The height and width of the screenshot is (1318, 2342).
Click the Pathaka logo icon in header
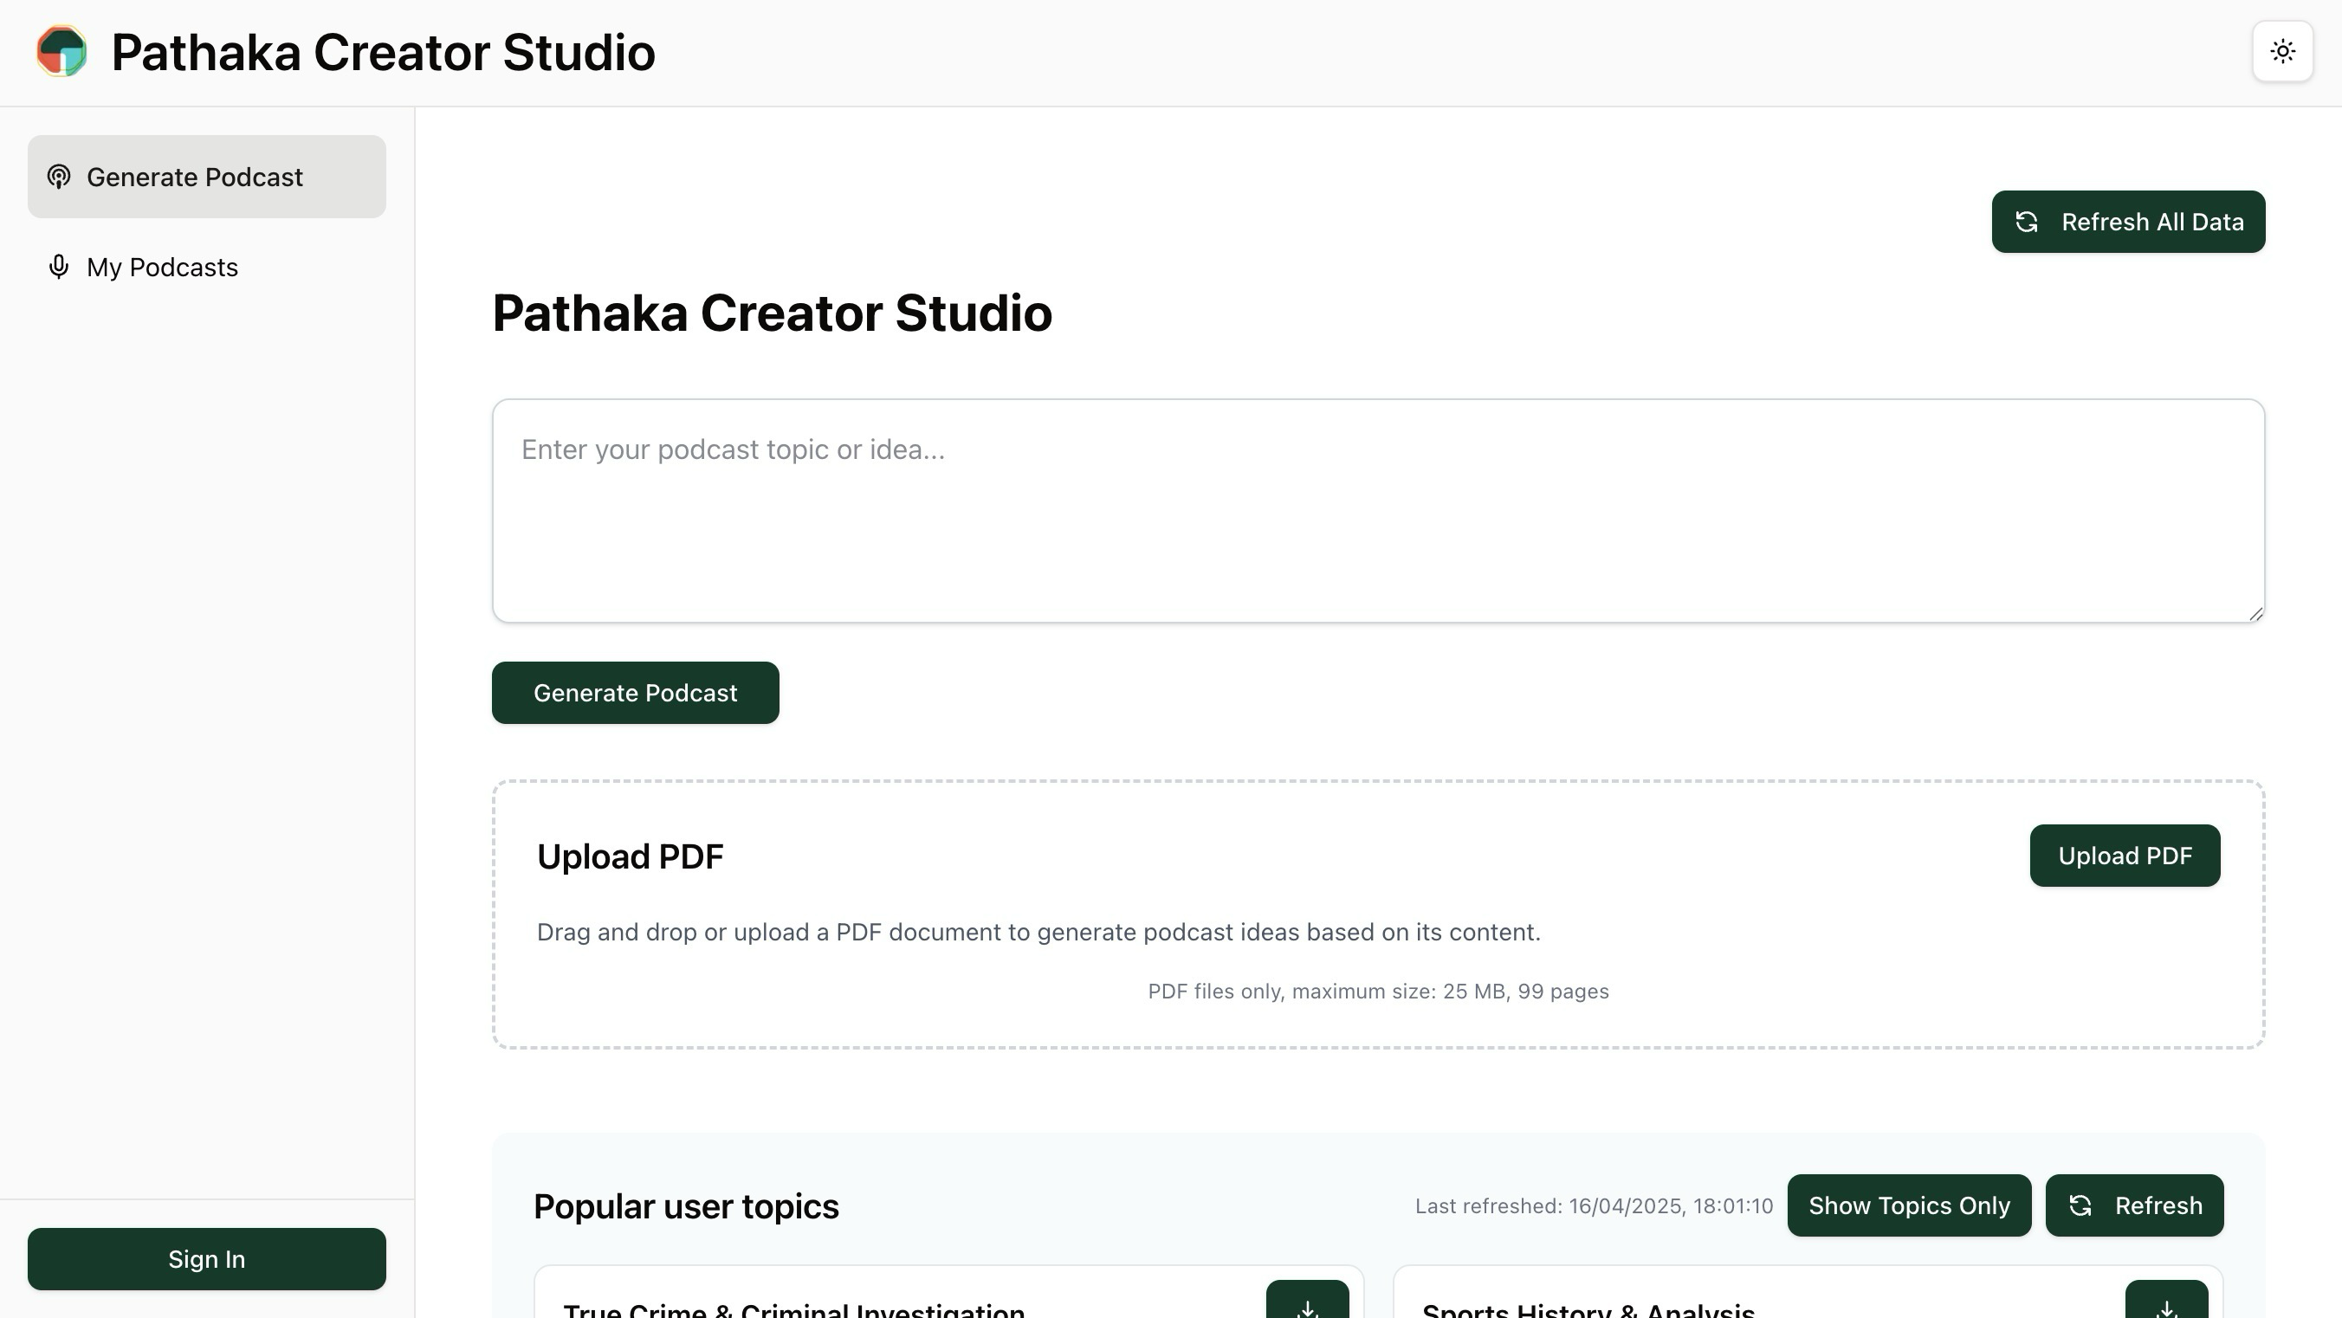pos(61,51)
